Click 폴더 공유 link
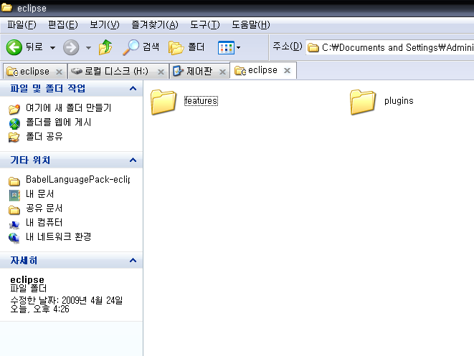 tap(44, 137)
